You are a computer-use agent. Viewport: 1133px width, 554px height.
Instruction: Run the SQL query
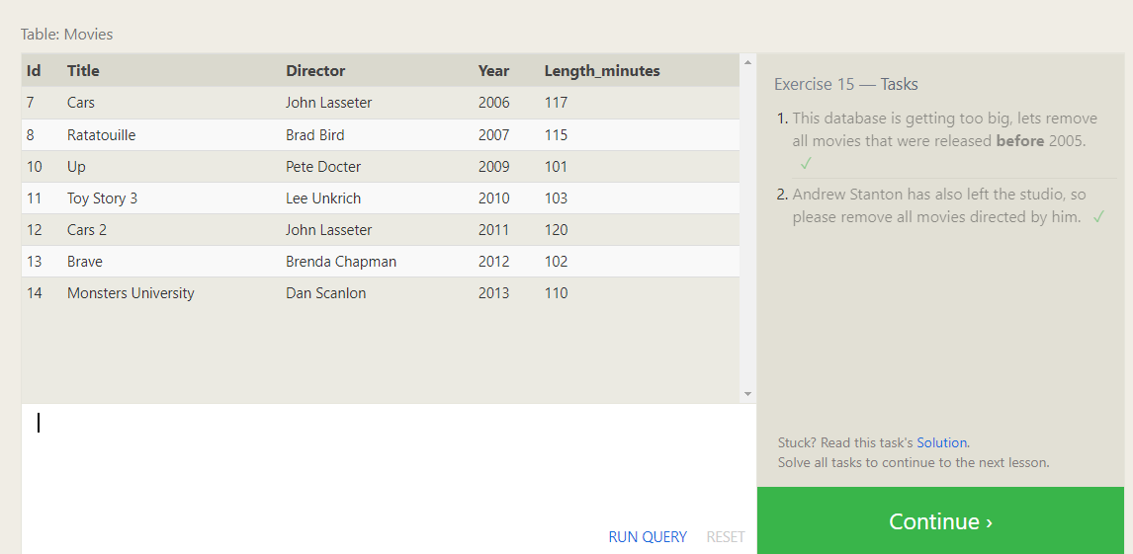(x=647, y=537)
